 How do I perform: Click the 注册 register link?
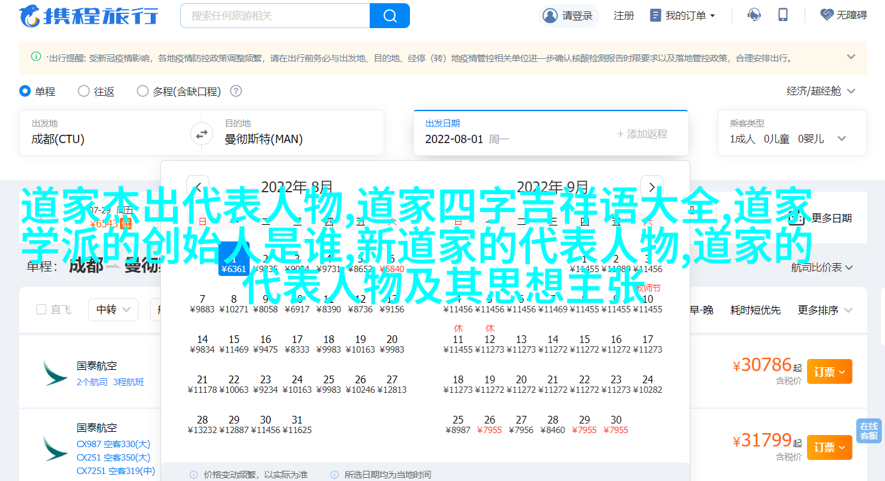coord(623,15)
